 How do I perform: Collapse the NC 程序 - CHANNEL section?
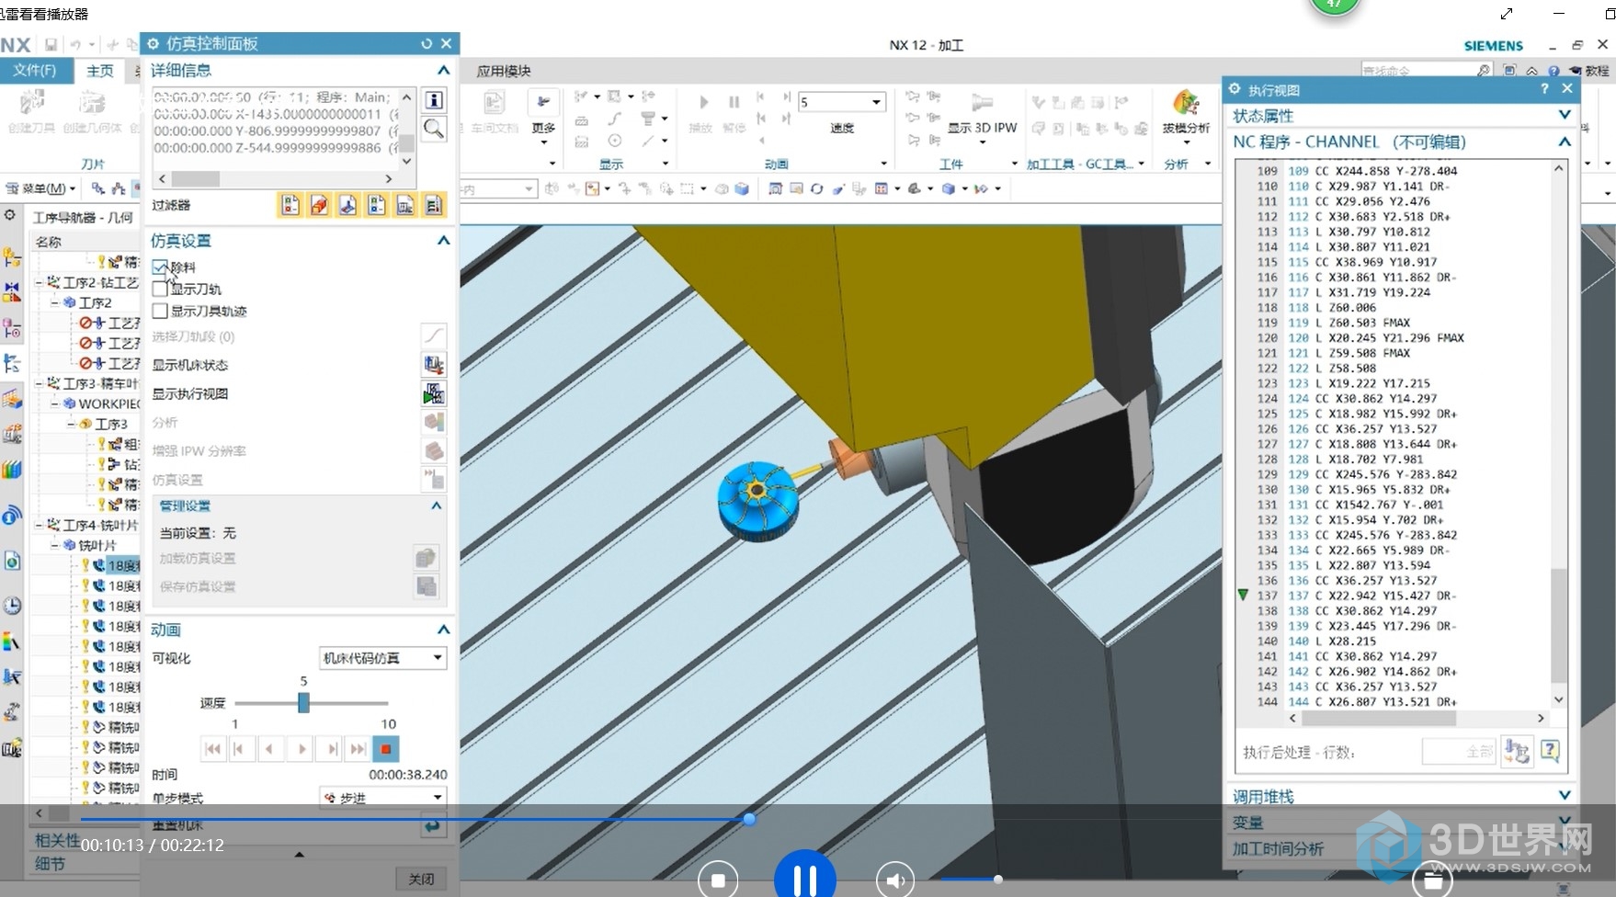tap(1565, 142)
